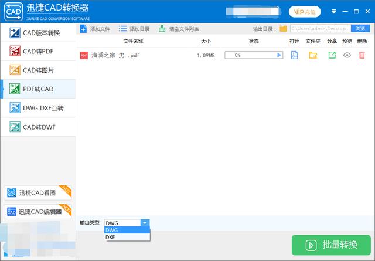Click the CAD版本转换 sidebar icon

pyautogui.click(x=15, y=33)
